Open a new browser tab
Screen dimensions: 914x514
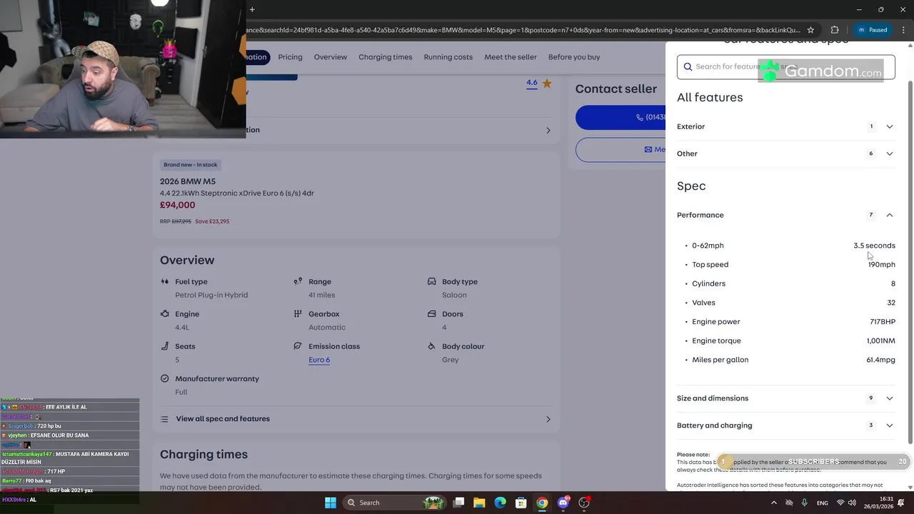(252, 9)
